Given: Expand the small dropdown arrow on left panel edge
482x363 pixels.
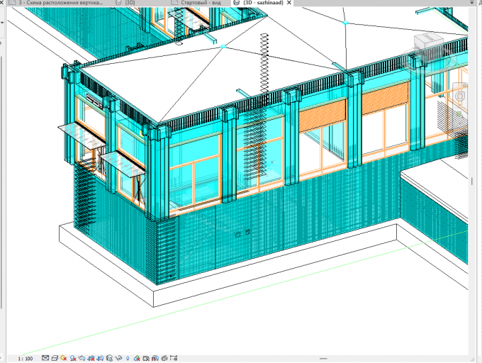Looking at the screenshot, I should coord(2,23).
